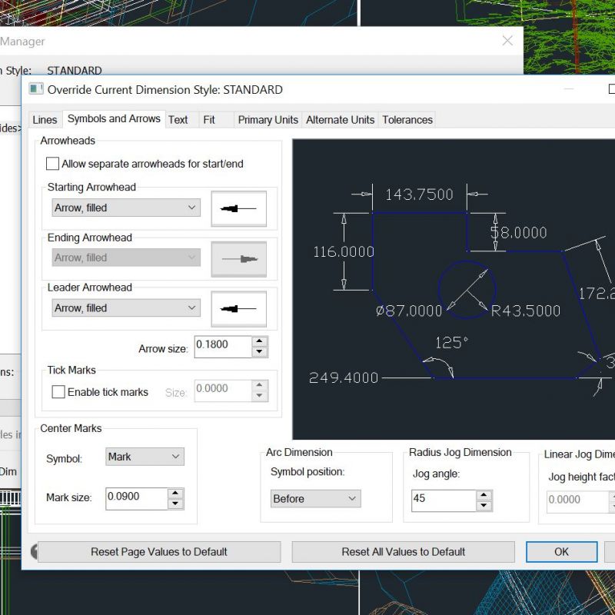Expand the Center Marks Symbol dropdown
The height and width of the screenshot is (615, 615).
pos(145,457)
